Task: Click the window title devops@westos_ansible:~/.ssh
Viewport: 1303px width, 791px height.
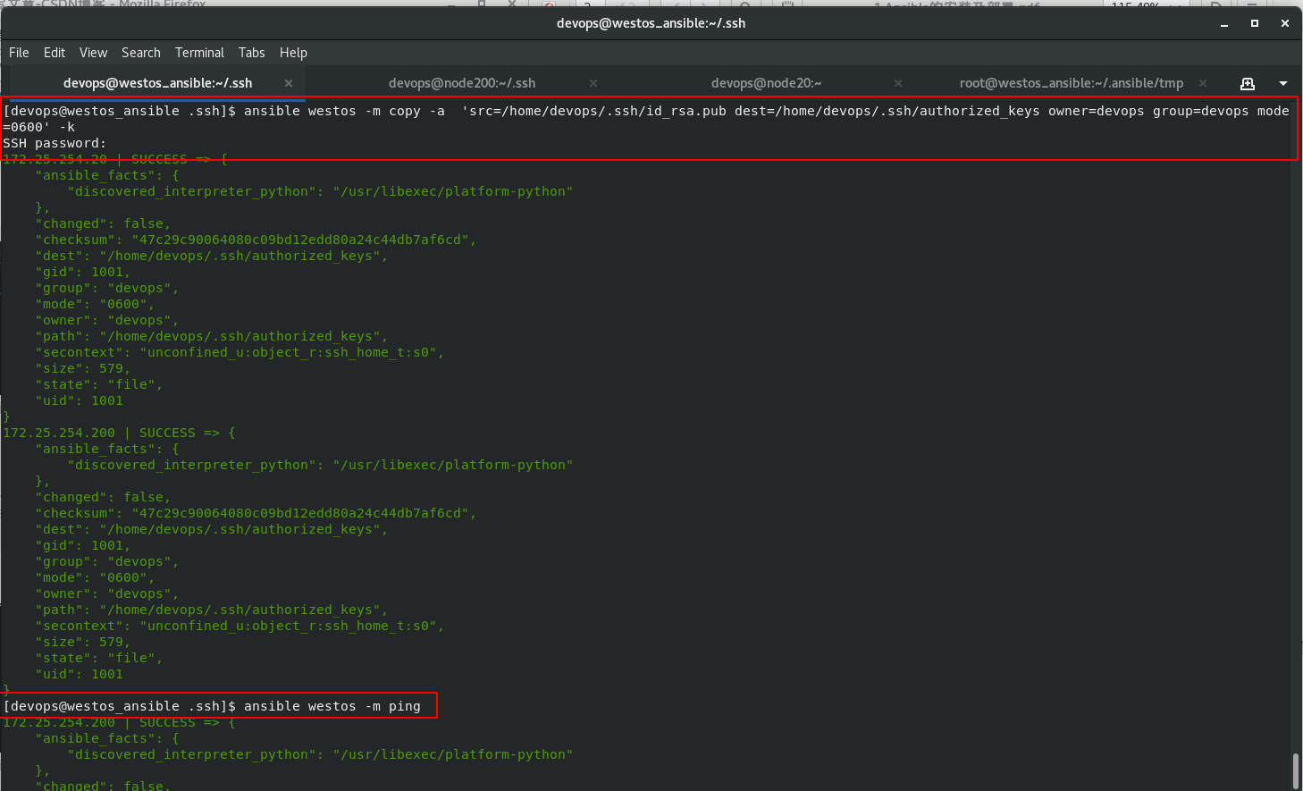Action: pyautogui.click(x=651, y=23)
